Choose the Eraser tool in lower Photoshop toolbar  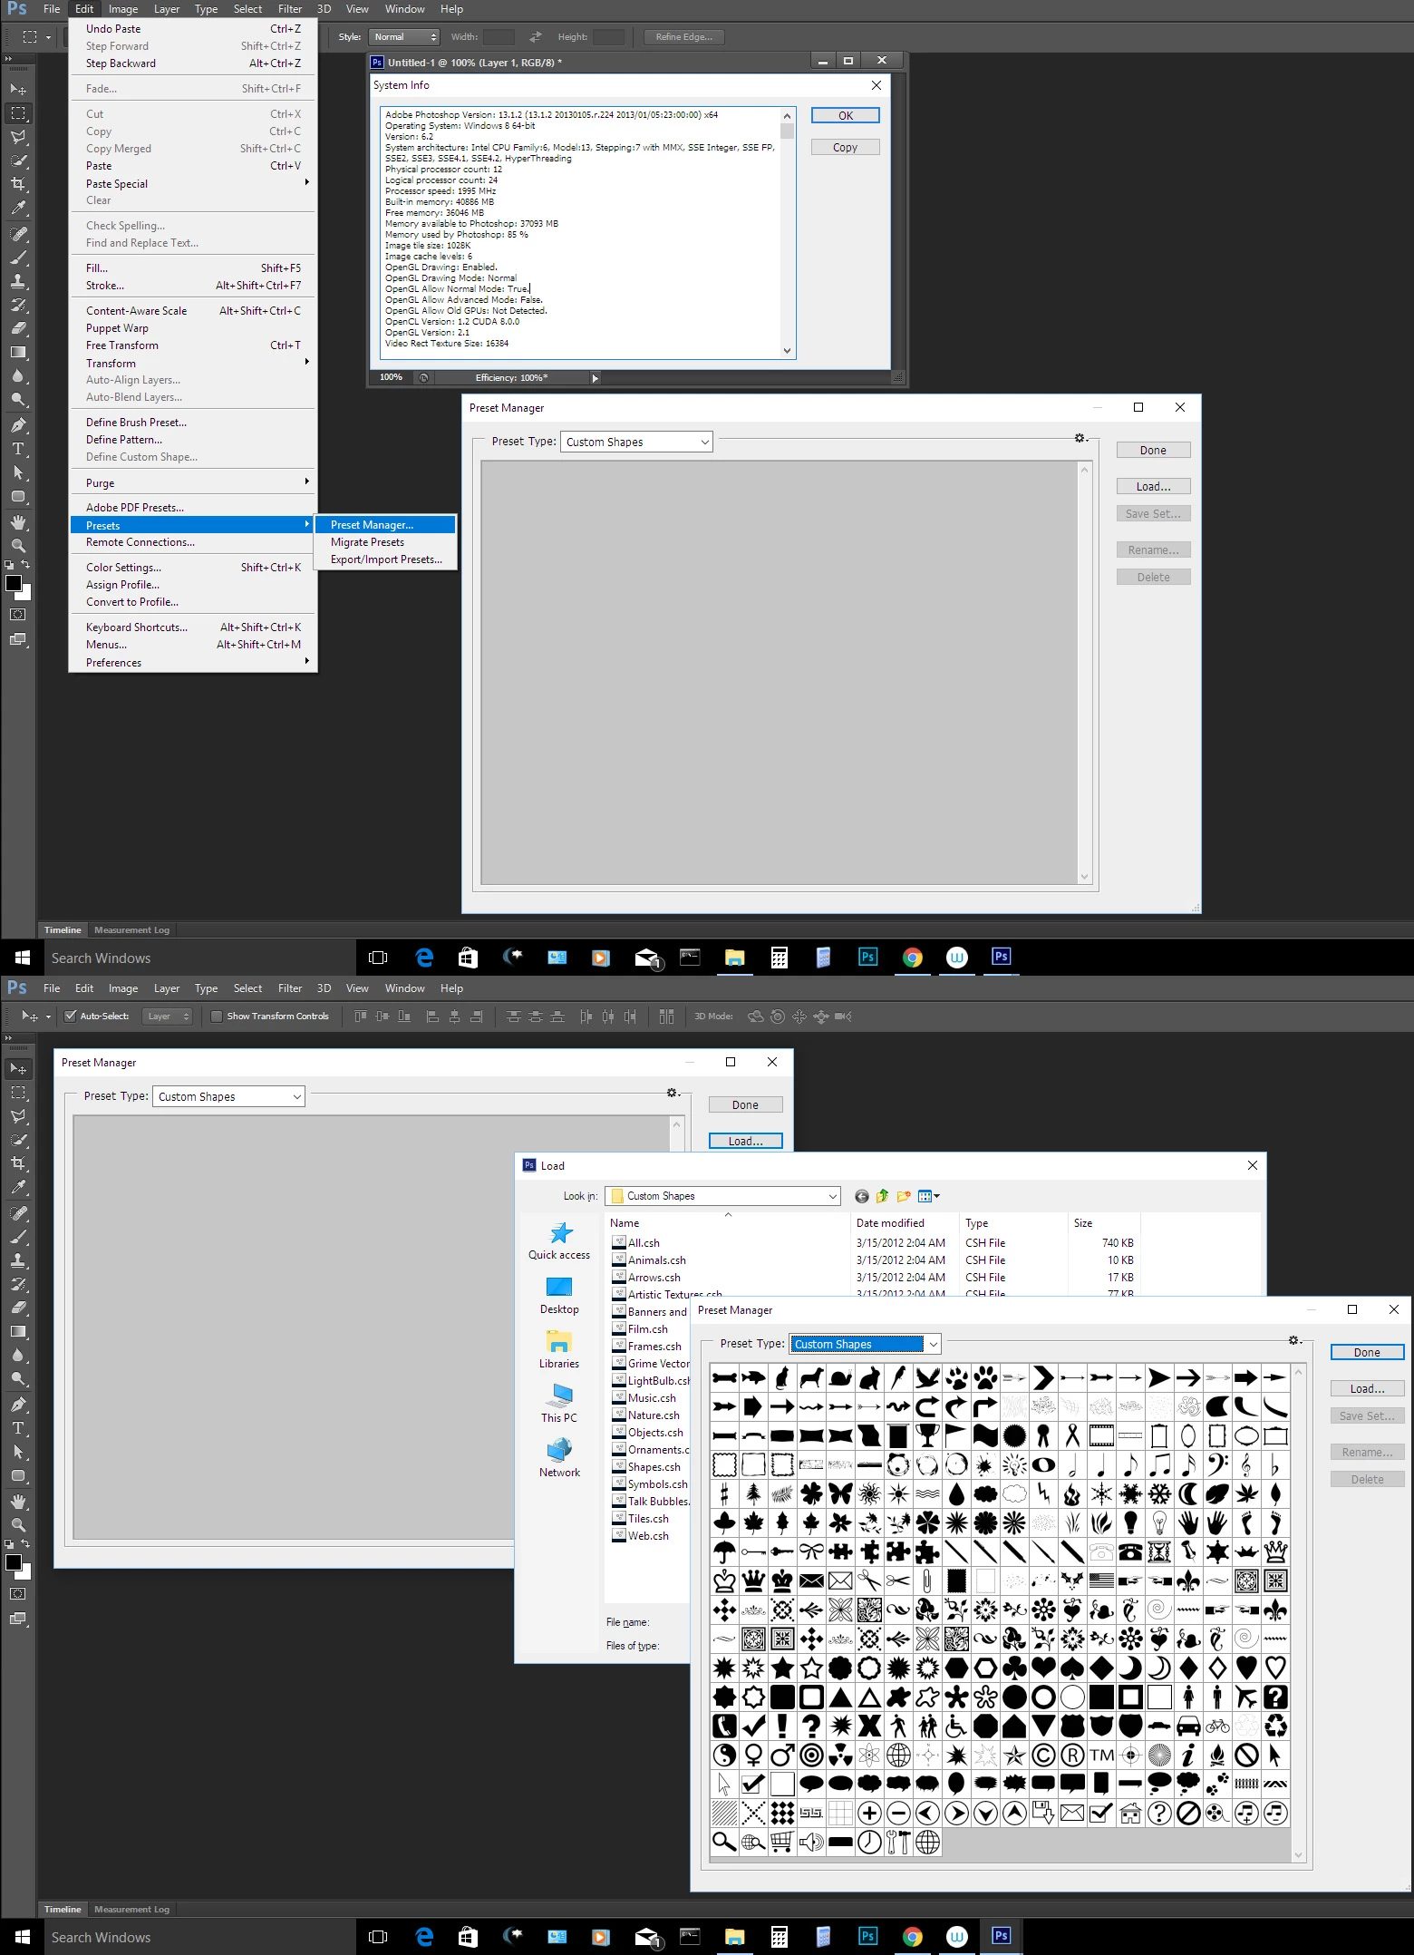[x=18, y=1308]
